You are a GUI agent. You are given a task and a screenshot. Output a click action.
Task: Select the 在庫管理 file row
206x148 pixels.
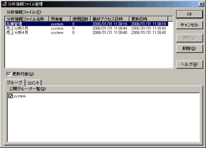pos(87,24)
